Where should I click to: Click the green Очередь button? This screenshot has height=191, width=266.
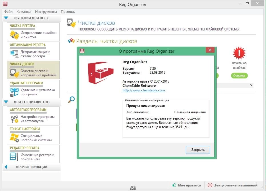(x=239, y=75)
